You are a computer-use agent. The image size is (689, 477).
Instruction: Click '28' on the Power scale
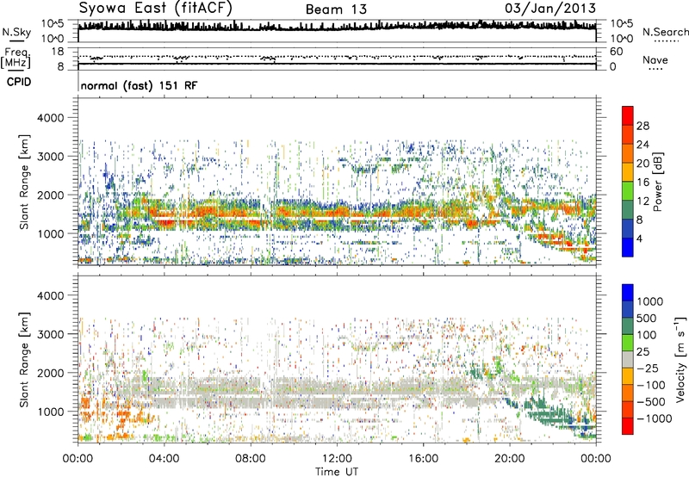(x=642, y=126)
